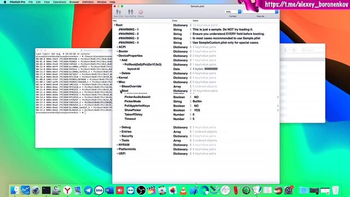This screenshot has height=197, width=350.
Task: Expand the Booter dictionary row
Action: (x=118, y=51)
